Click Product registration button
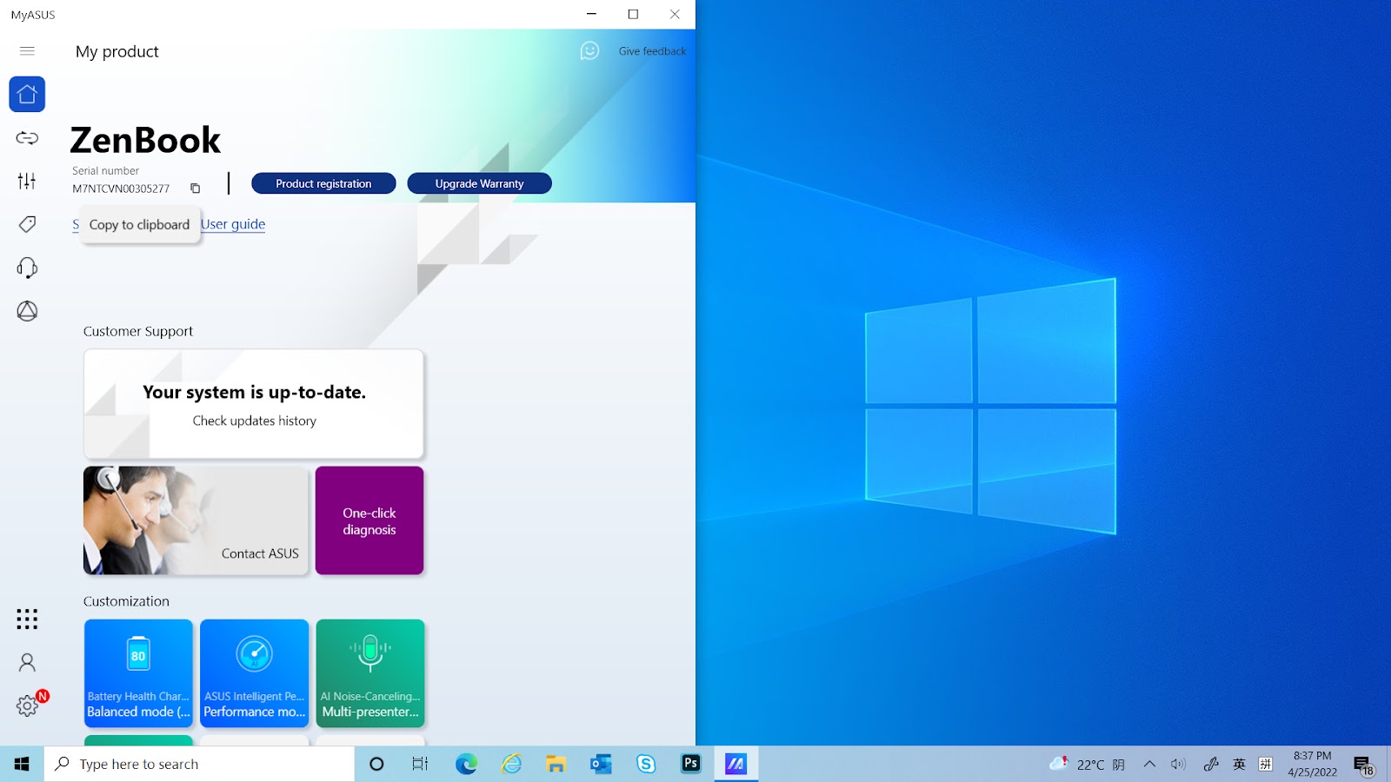The image size is (1391, 782). tap(323, 183)
